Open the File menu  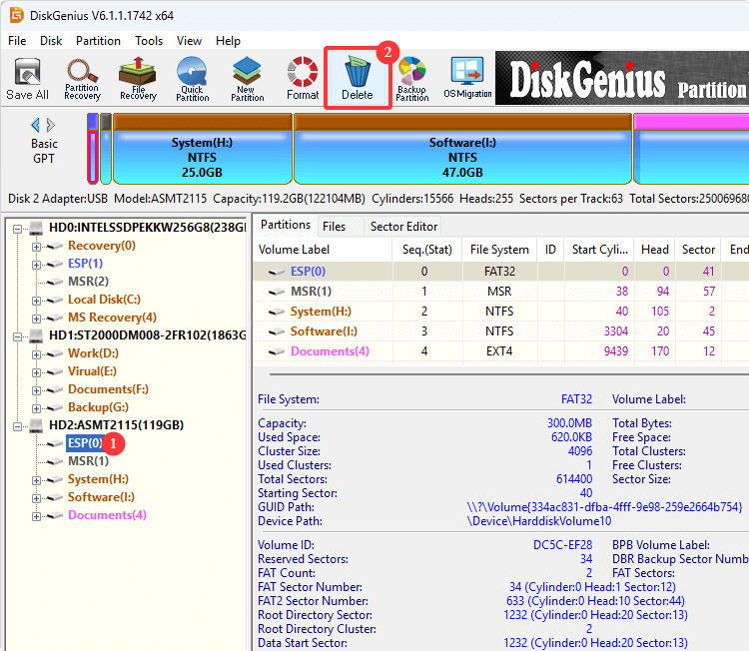pos(17,41)
